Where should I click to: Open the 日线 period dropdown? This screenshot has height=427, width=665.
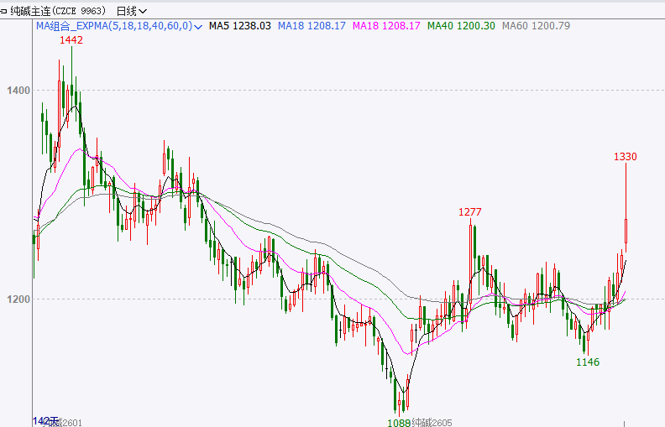tap(132, 11)
